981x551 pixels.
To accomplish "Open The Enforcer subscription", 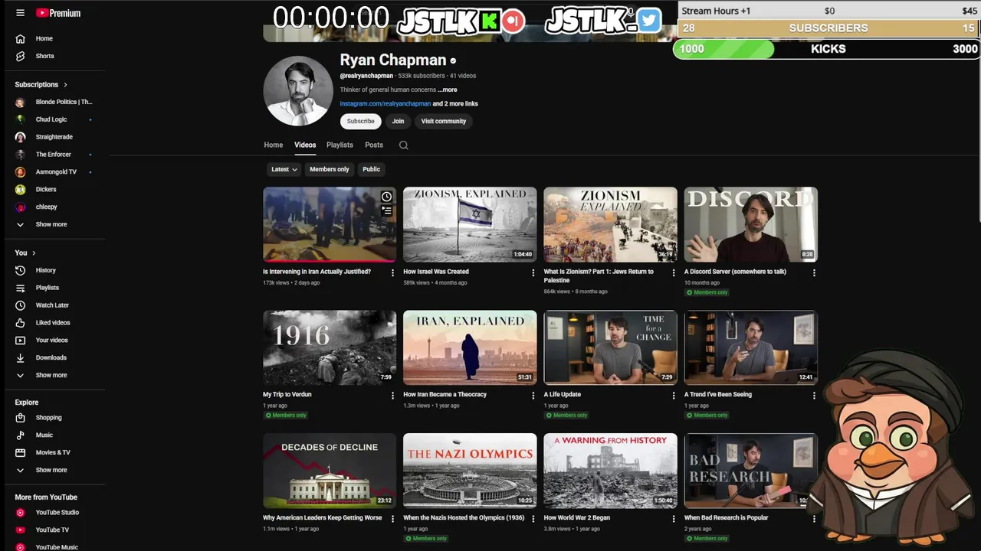I will 53,155.
